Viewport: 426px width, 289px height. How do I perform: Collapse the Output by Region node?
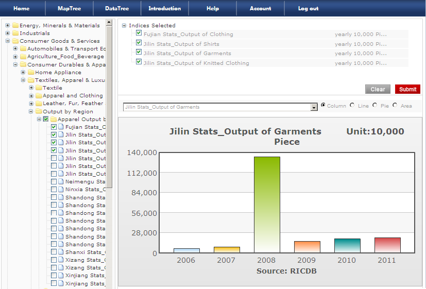pos(31,111)
